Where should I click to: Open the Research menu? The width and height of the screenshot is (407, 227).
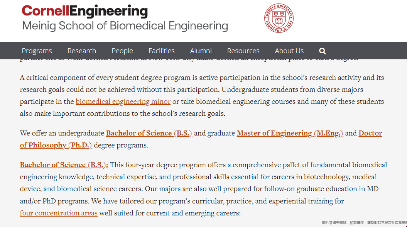(x=82, y=51)
